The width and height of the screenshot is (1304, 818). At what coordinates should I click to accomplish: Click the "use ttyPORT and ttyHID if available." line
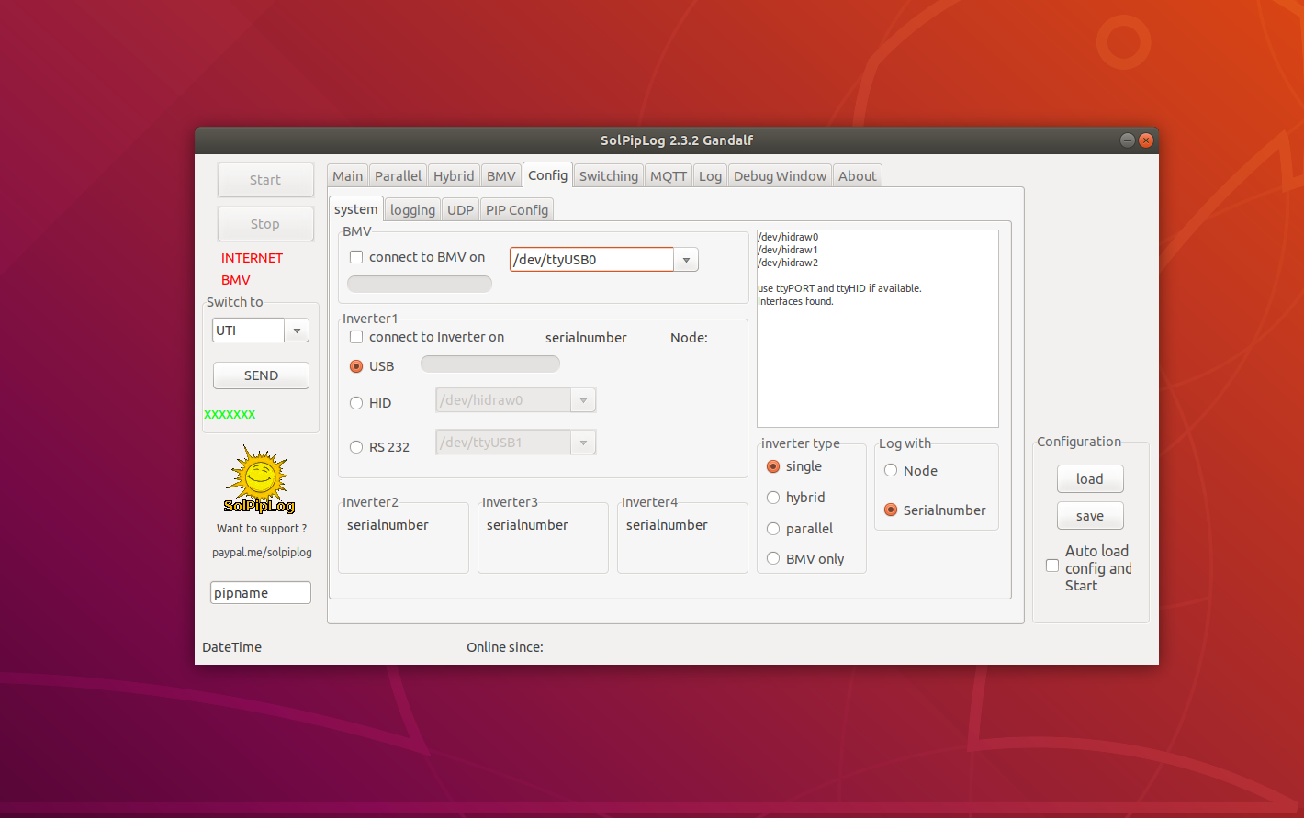pyautogui.click(x=839, y=288)
